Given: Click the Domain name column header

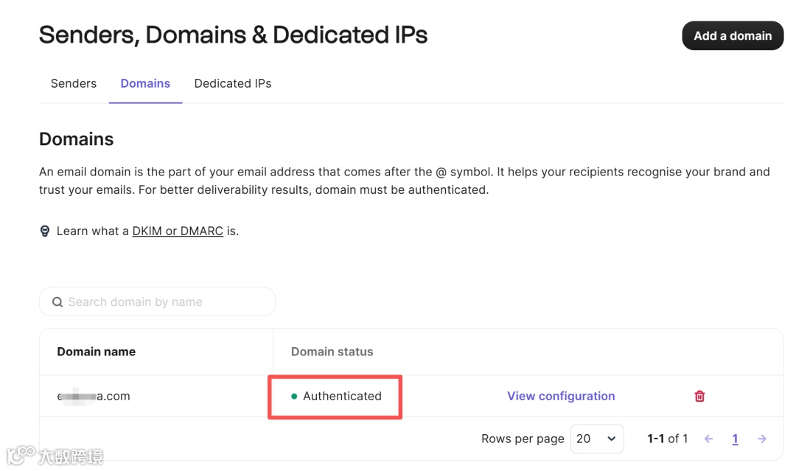Looking at the screenshot, I should [x=97, y=352].
